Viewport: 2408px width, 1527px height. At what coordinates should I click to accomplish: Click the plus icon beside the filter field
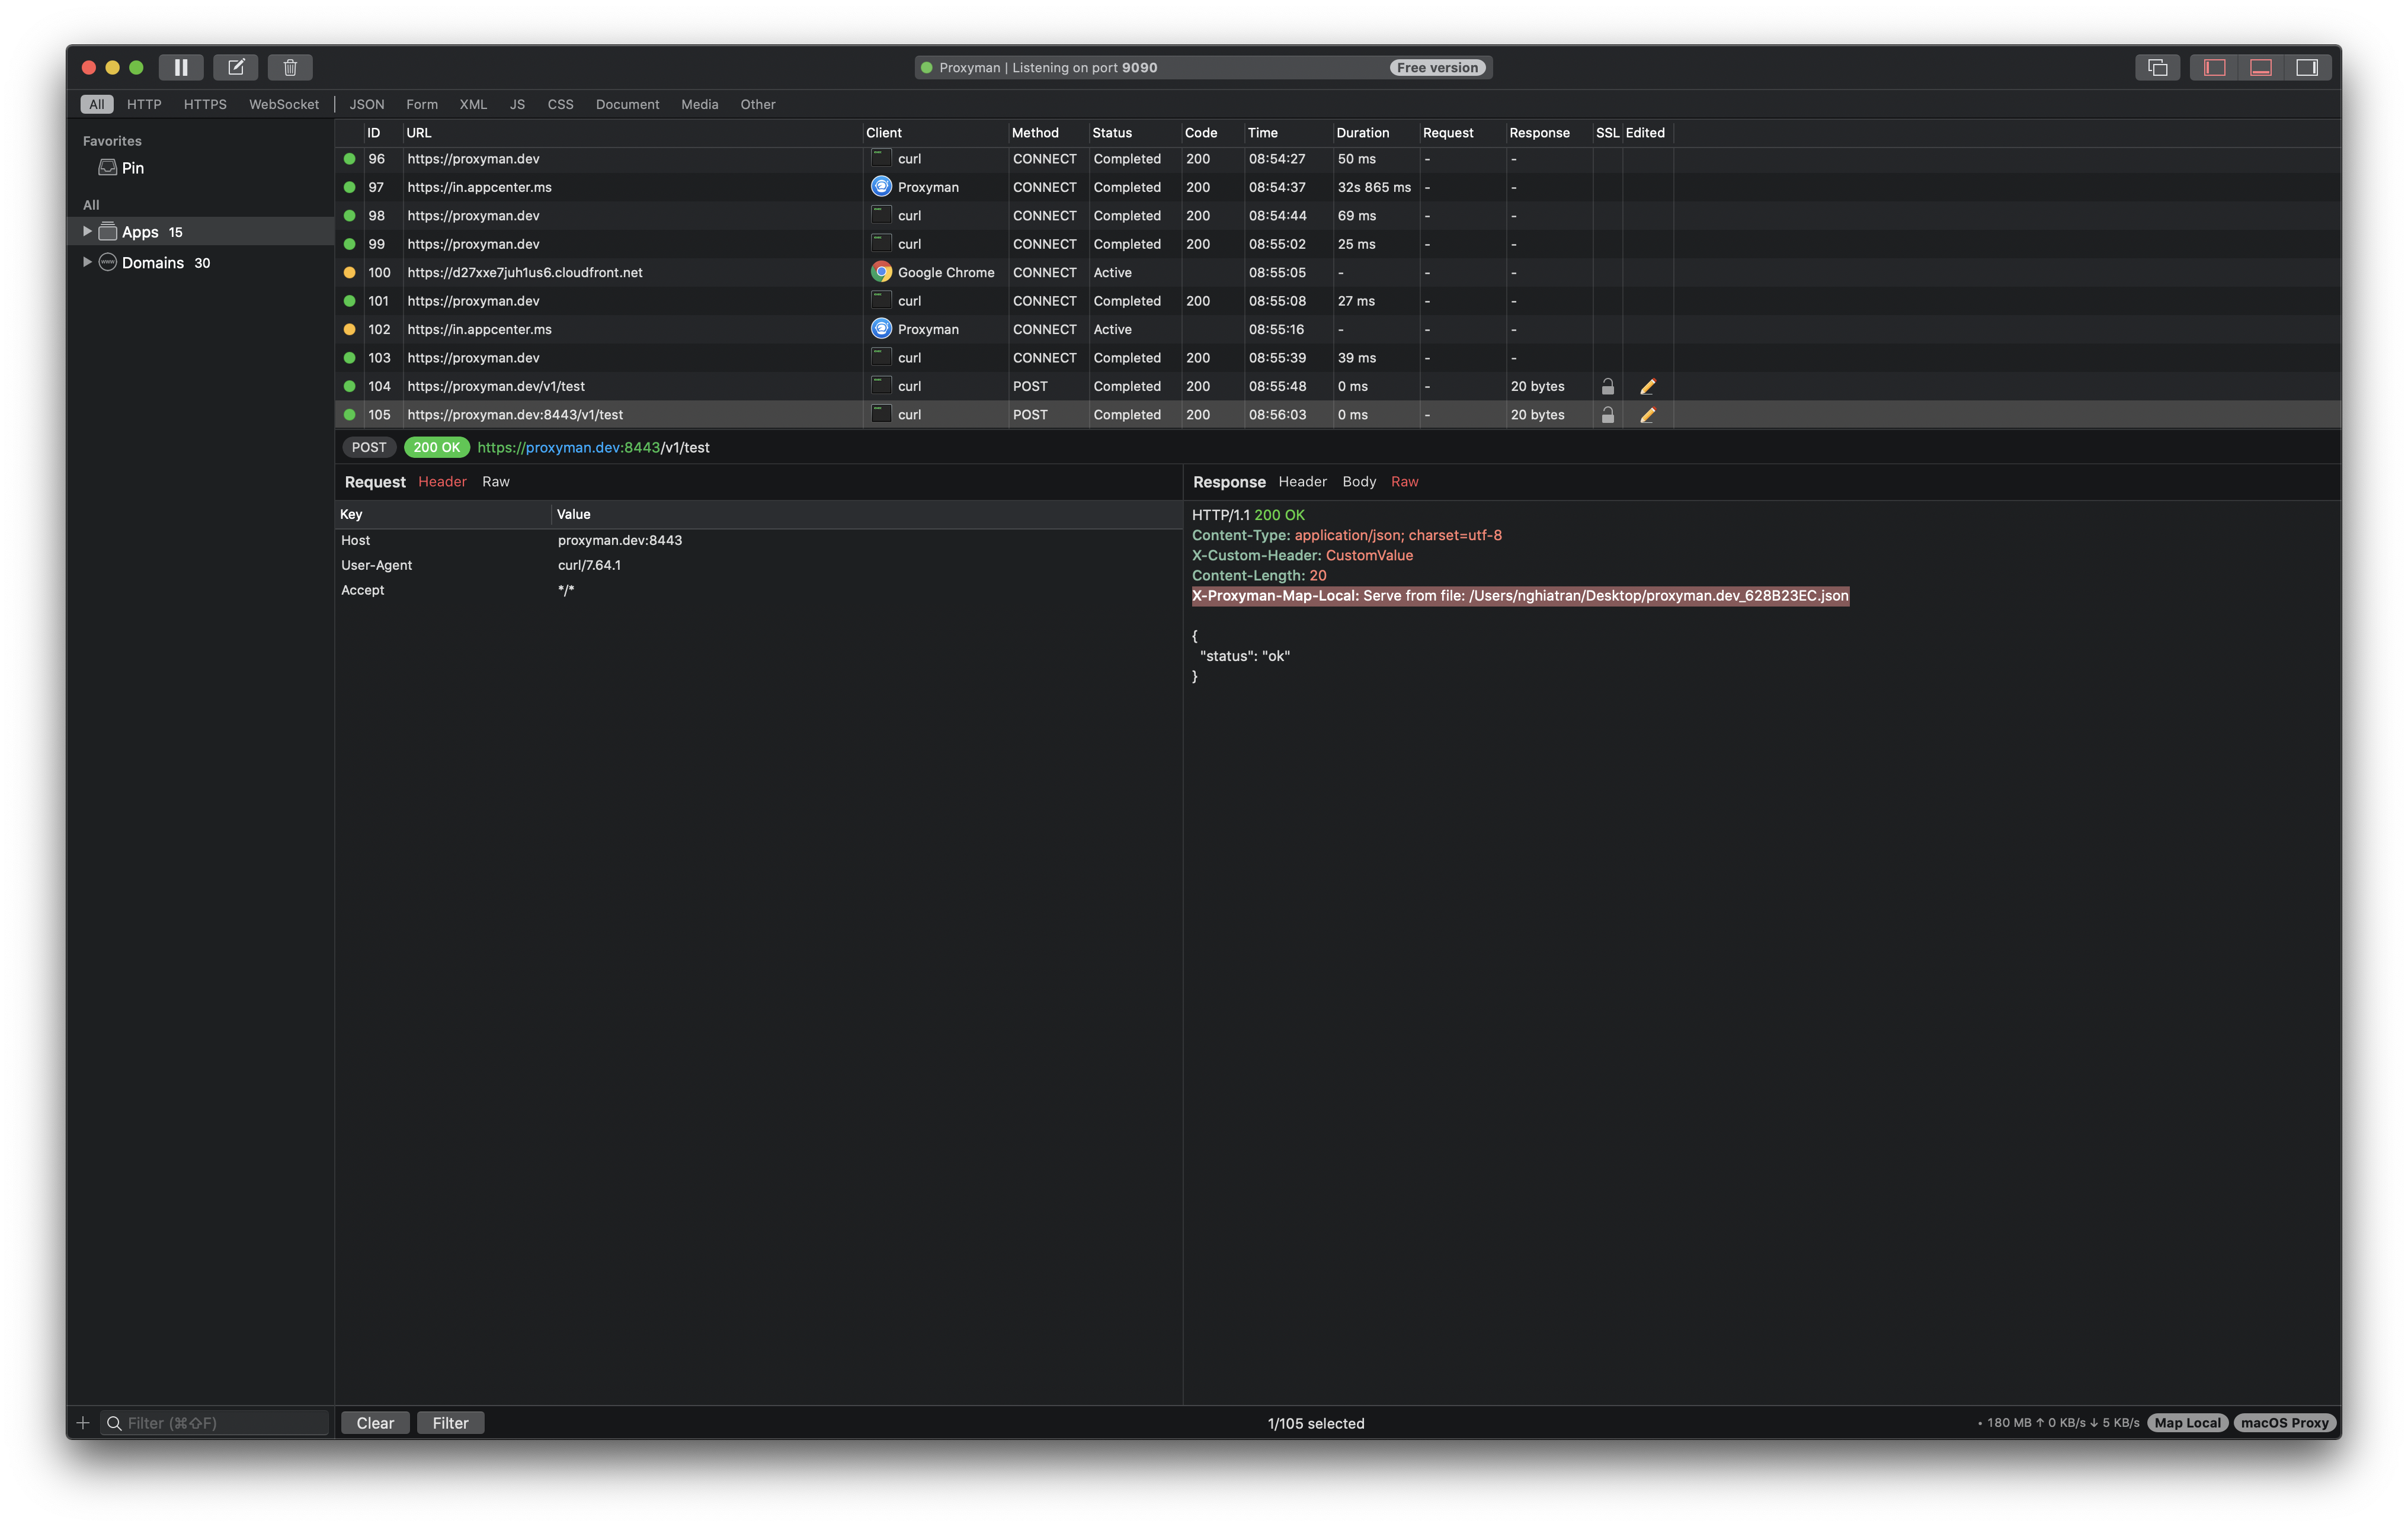click(83, 1423)
